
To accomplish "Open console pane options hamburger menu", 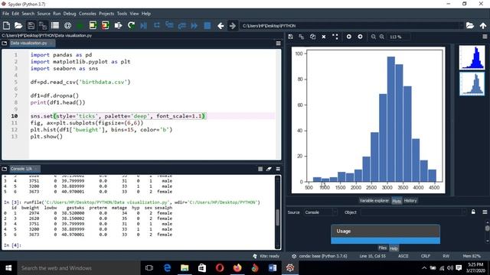I will point(278,169).
